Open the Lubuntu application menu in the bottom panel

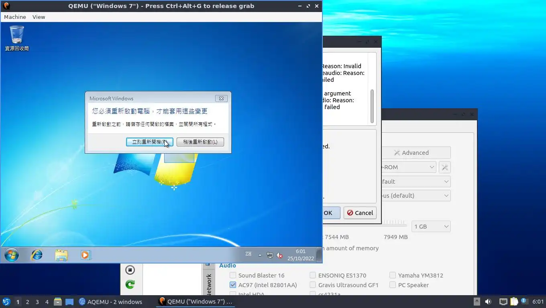pyautogui.click(x=6, y=302)
